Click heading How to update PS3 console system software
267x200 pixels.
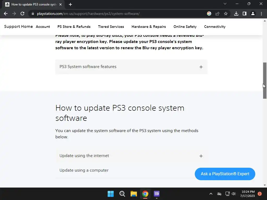pos(120,113)
